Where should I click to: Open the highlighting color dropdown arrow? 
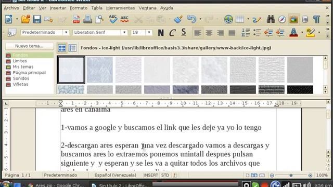319,32
